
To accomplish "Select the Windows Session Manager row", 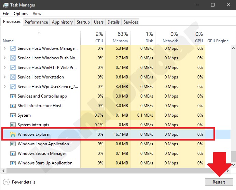I will 115,154.
